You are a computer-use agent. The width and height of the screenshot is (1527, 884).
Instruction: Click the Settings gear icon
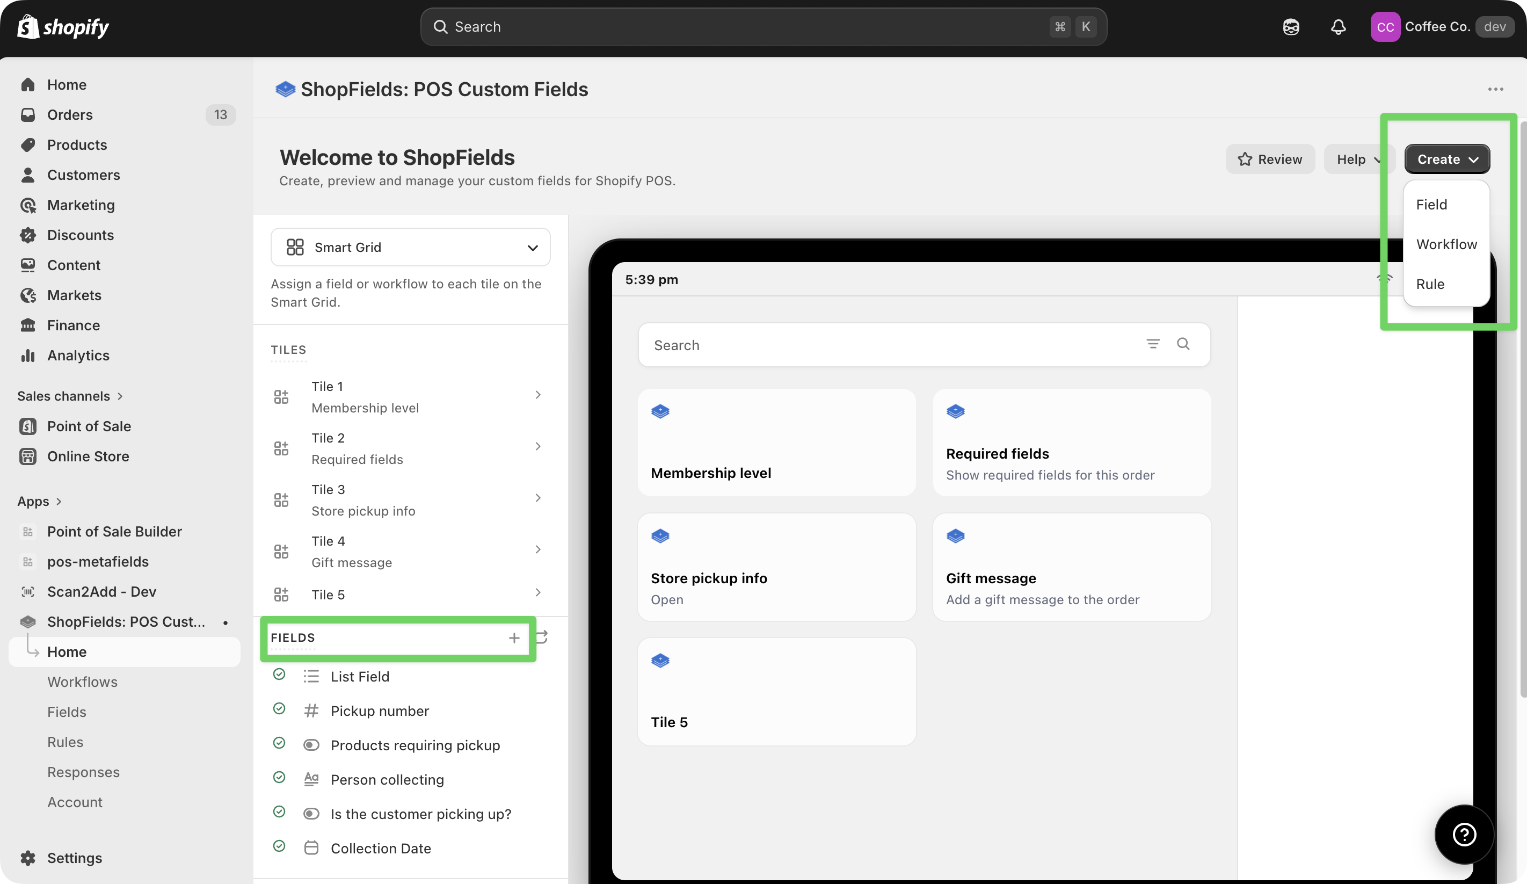pyautogui.click(x=28, y=858)
